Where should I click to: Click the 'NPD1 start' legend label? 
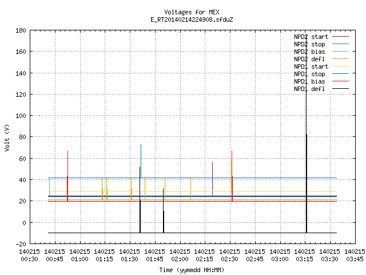pos(311,66)
